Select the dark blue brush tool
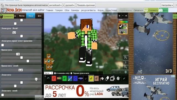The image size is (177, 100). point(75,78)
